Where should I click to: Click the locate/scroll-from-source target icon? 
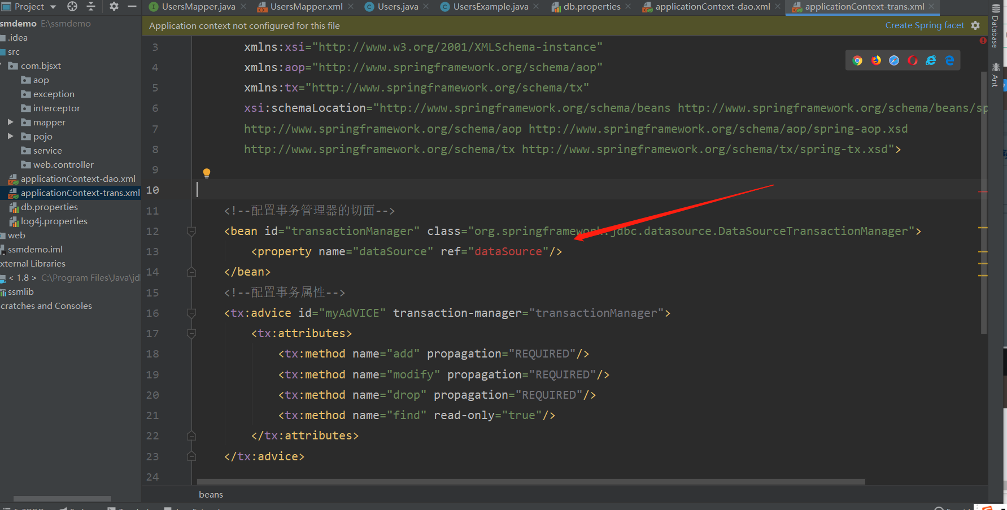[72, 7]
